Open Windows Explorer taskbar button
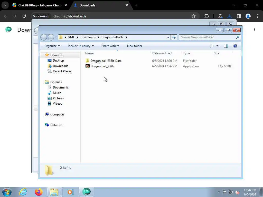This screenshot has height=197, width=263. coord(54,192)
